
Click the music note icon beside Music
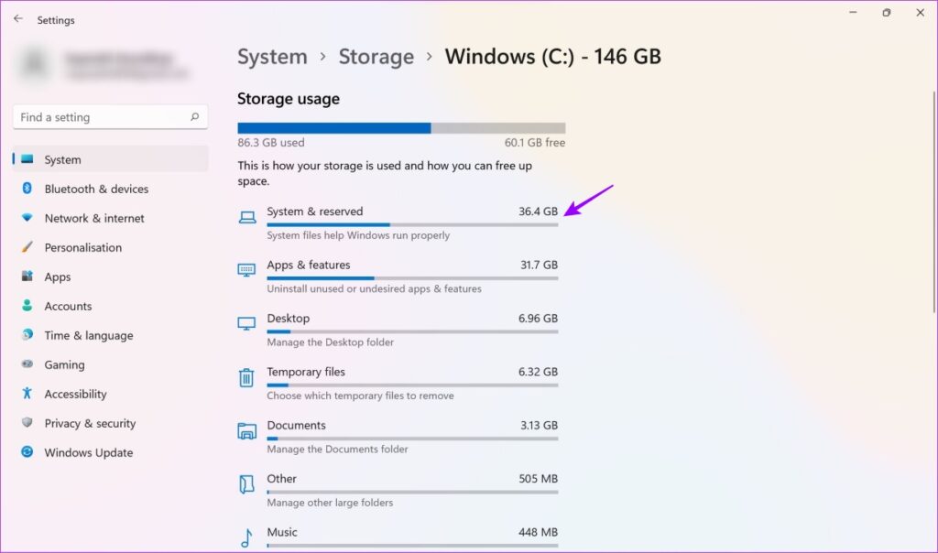click(245, 537)
